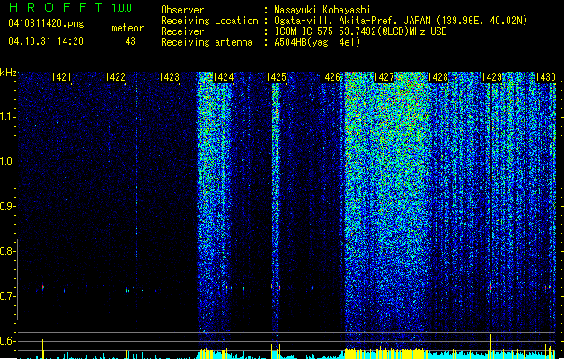
Task: Click the Observer label
Action: [x=182, y=10]
